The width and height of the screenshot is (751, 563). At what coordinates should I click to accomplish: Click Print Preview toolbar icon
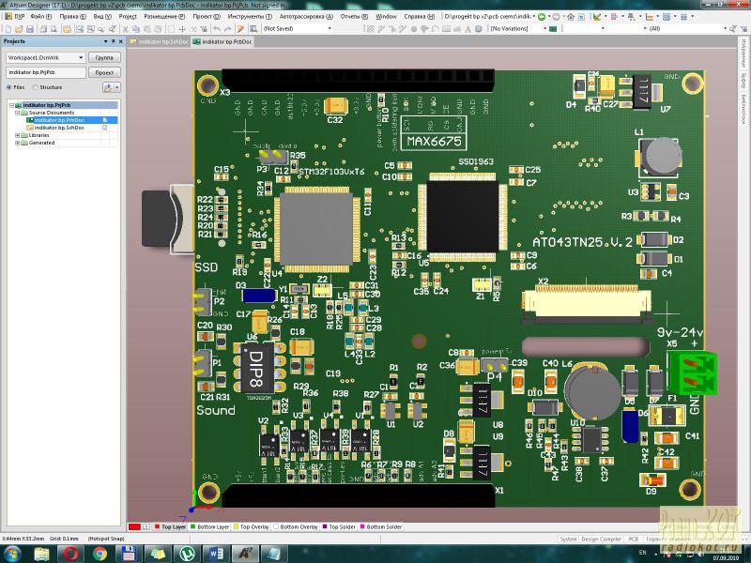54,29
